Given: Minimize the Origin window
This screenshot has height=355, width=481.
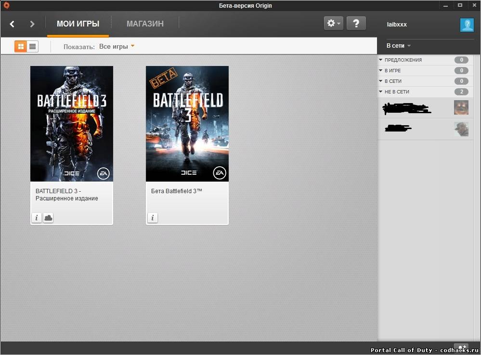Looking at the screenshot, I should click(445, 5).
